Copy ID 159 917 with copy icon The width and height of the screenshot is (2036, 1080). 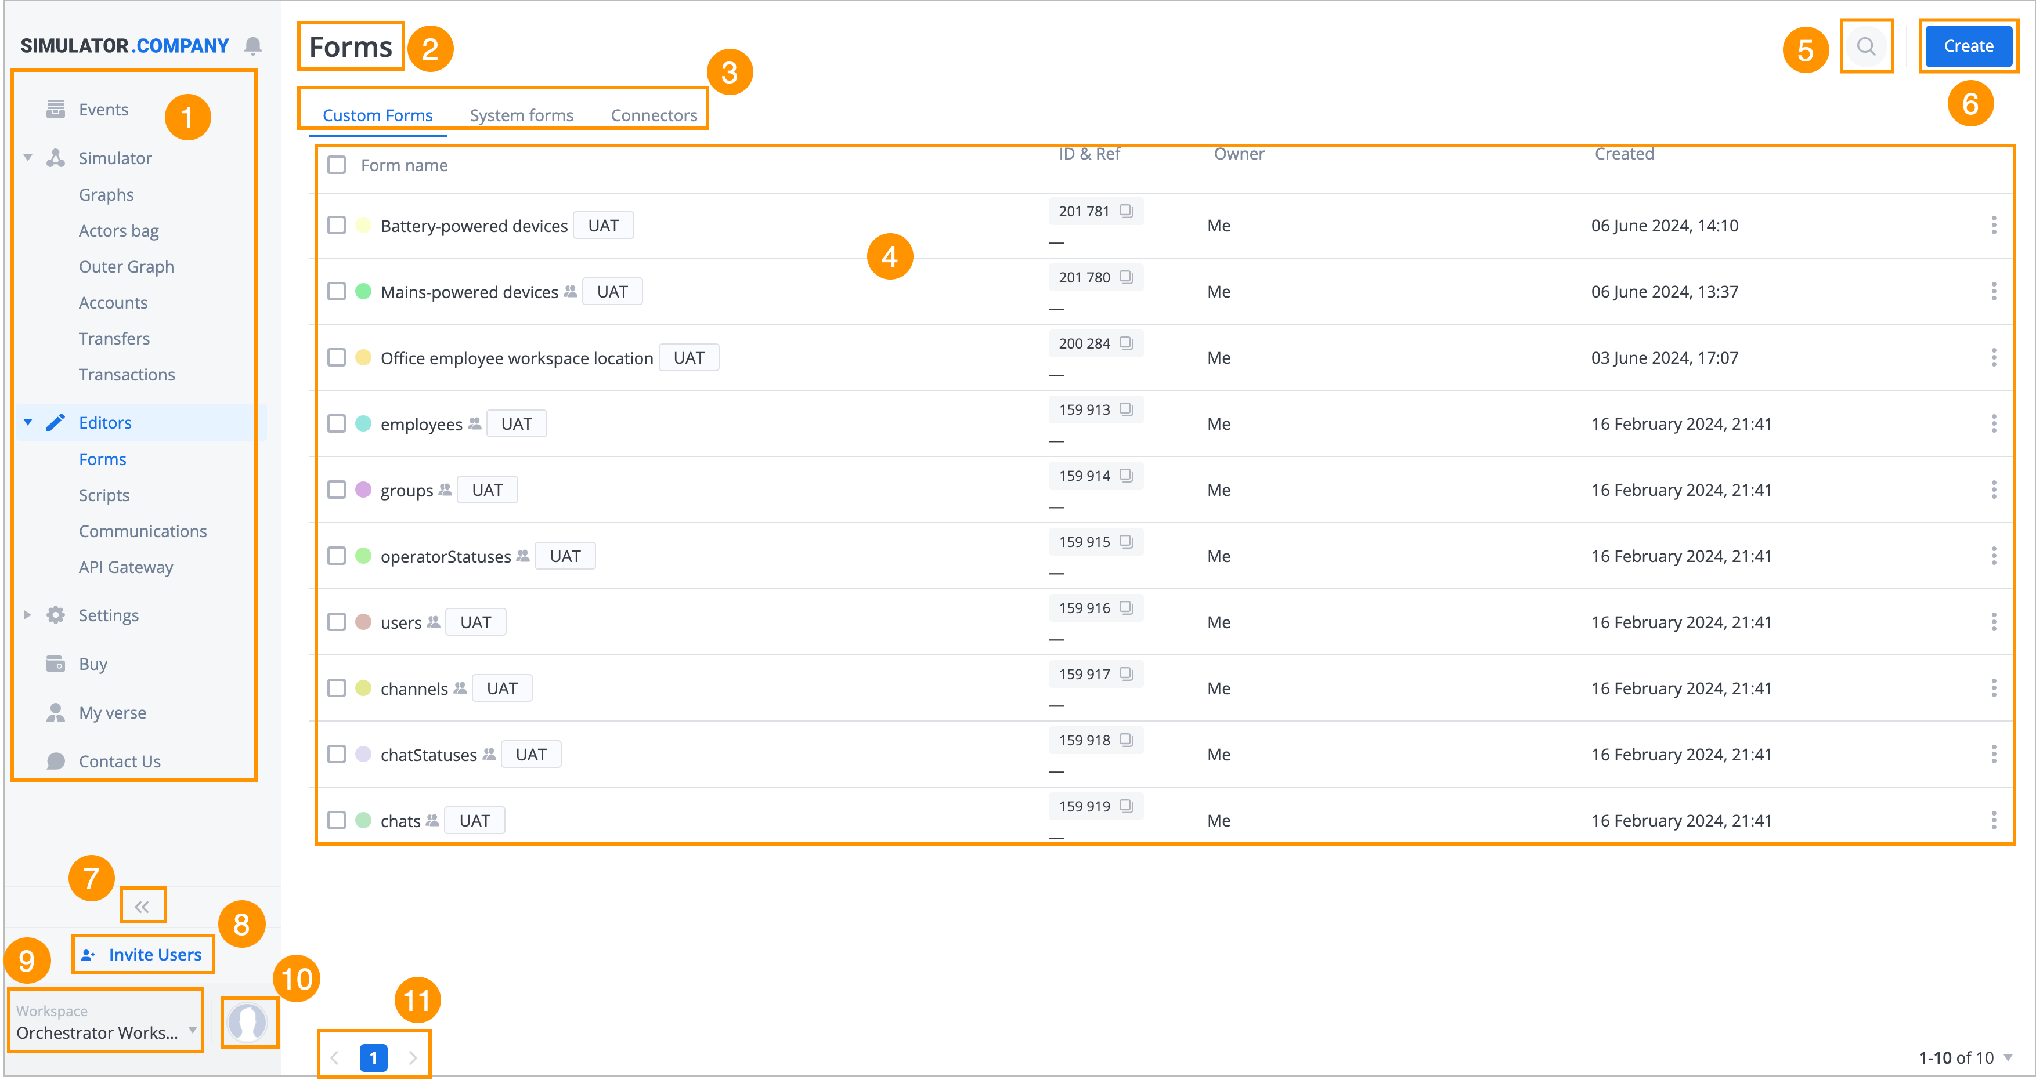1127,674
